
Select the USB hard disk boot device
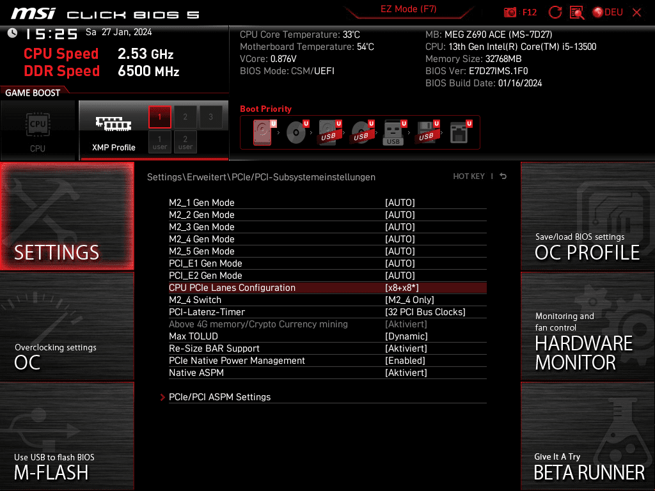point(330,132)
